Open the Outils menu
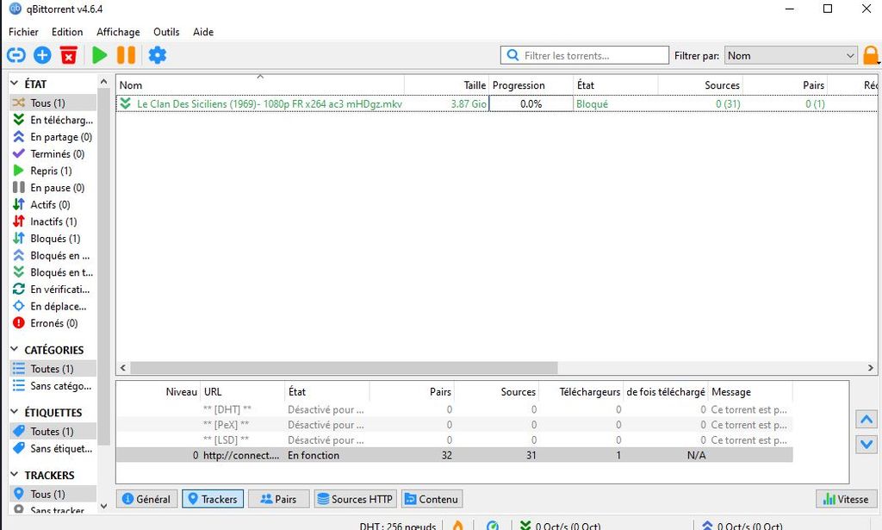Screen dimensions: 882x530 pos(166,32)
